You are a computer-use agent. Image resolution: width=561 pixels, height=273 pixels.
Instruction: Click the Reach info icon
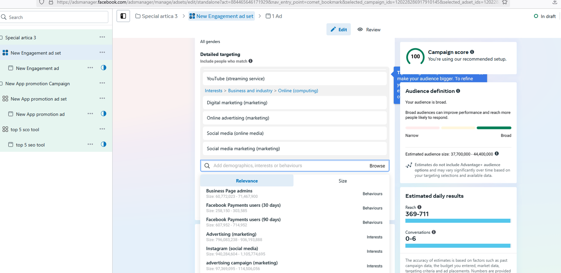419,207
